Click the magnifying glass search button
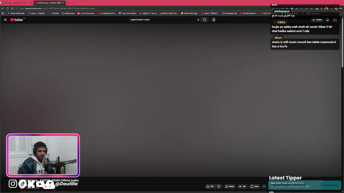Screen dimensions: 344x193 pos(205,20)
